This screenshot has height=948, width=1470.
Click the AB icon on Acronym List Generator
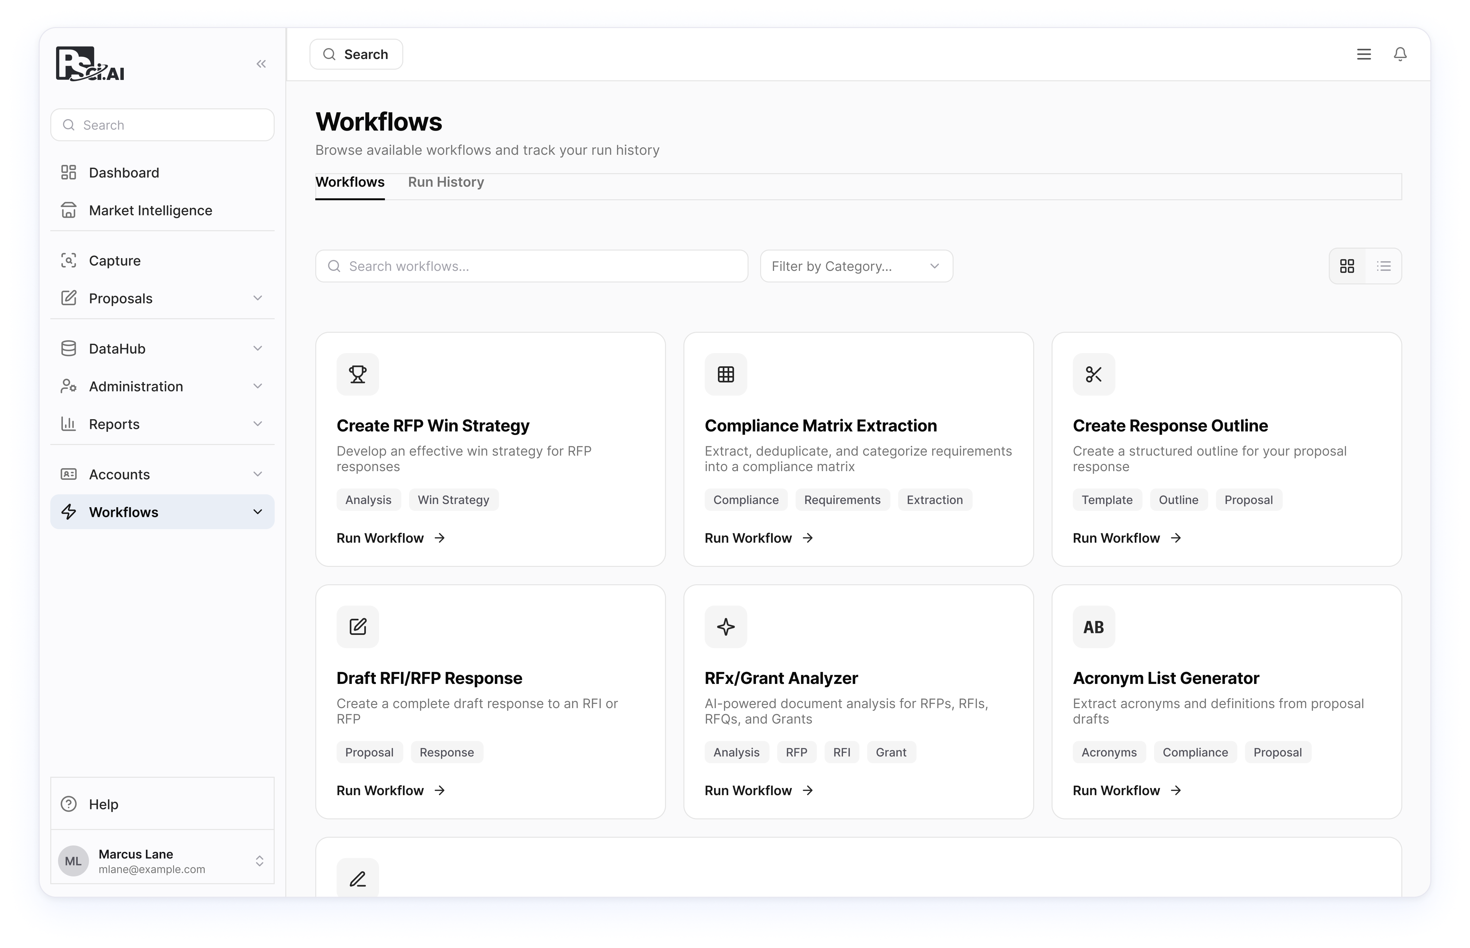tap(1093, 627)
